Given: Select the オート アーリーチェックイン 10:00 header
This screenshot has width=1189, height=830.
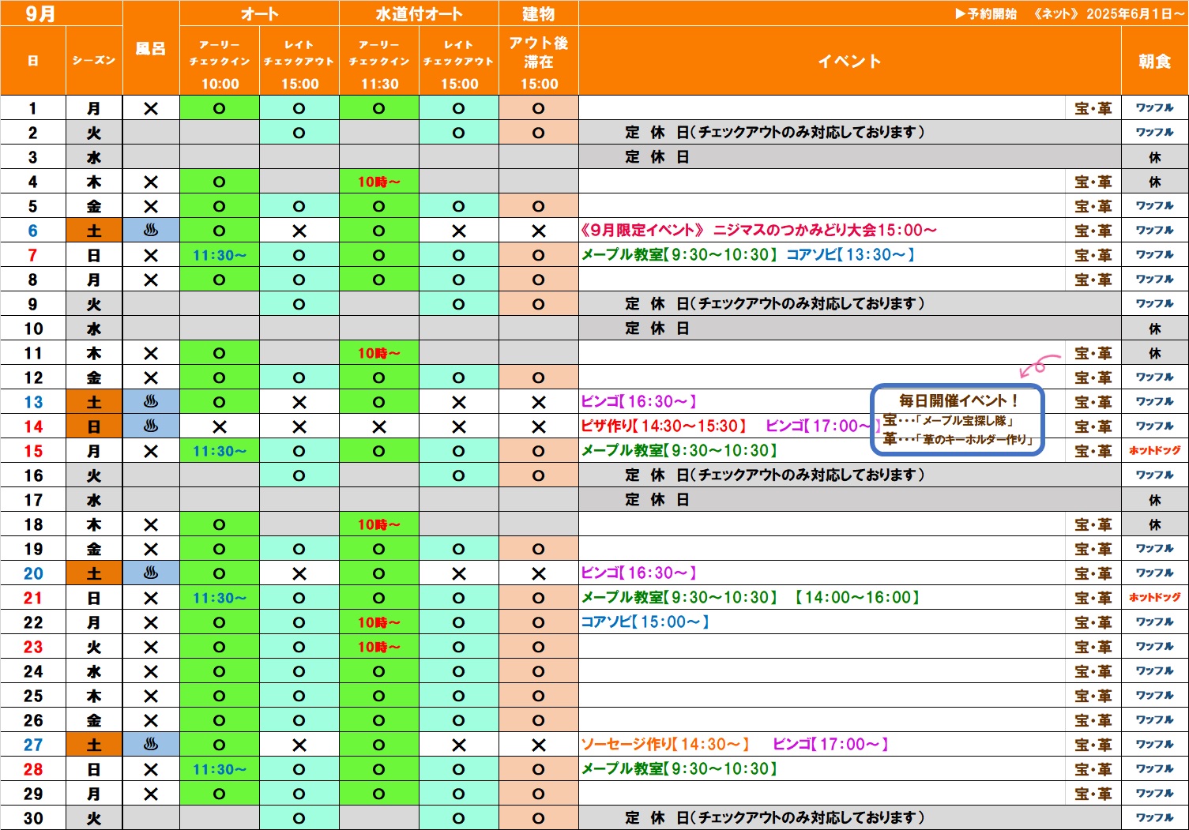Looking at the screenshot, I should 220,62.
